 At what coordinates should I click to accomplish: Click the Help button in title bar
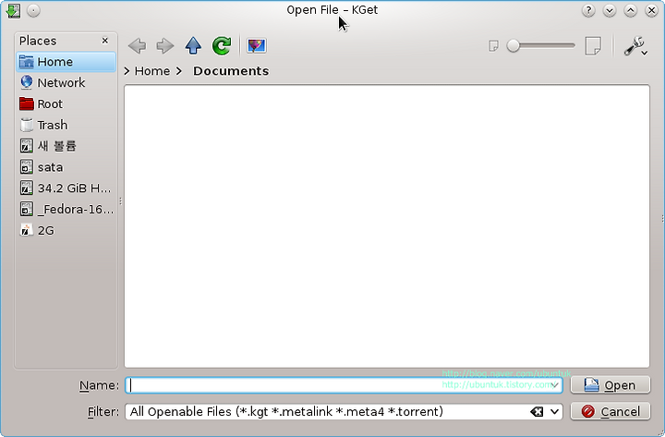(x=588, y=10)
